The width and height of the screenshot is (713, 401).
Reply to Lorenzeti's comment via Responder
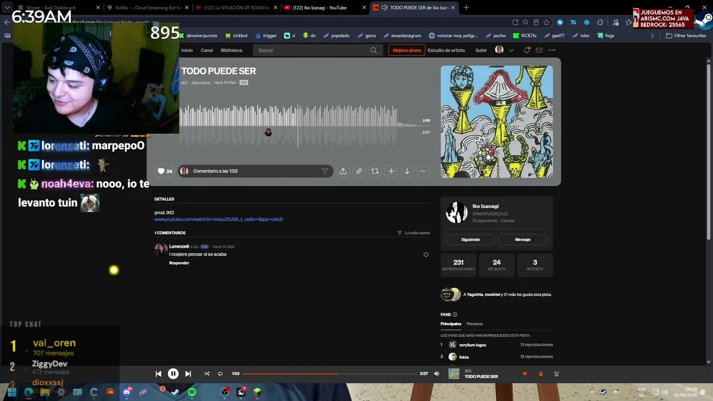179,263
